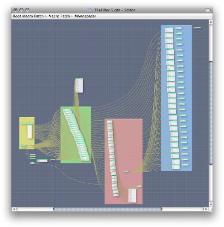Click the window resize corner grip

pos(211,210)
